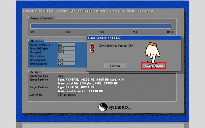This screenshot has height=128, width=205.
Task: Select the Time remaining value field
Action: tap(66, 63)
